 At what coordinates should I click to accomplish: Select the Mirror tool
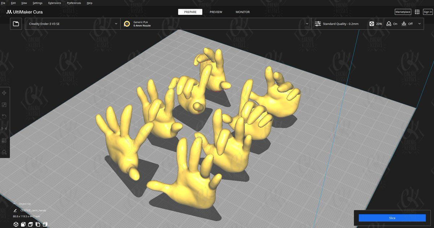[x=4, y=128]
